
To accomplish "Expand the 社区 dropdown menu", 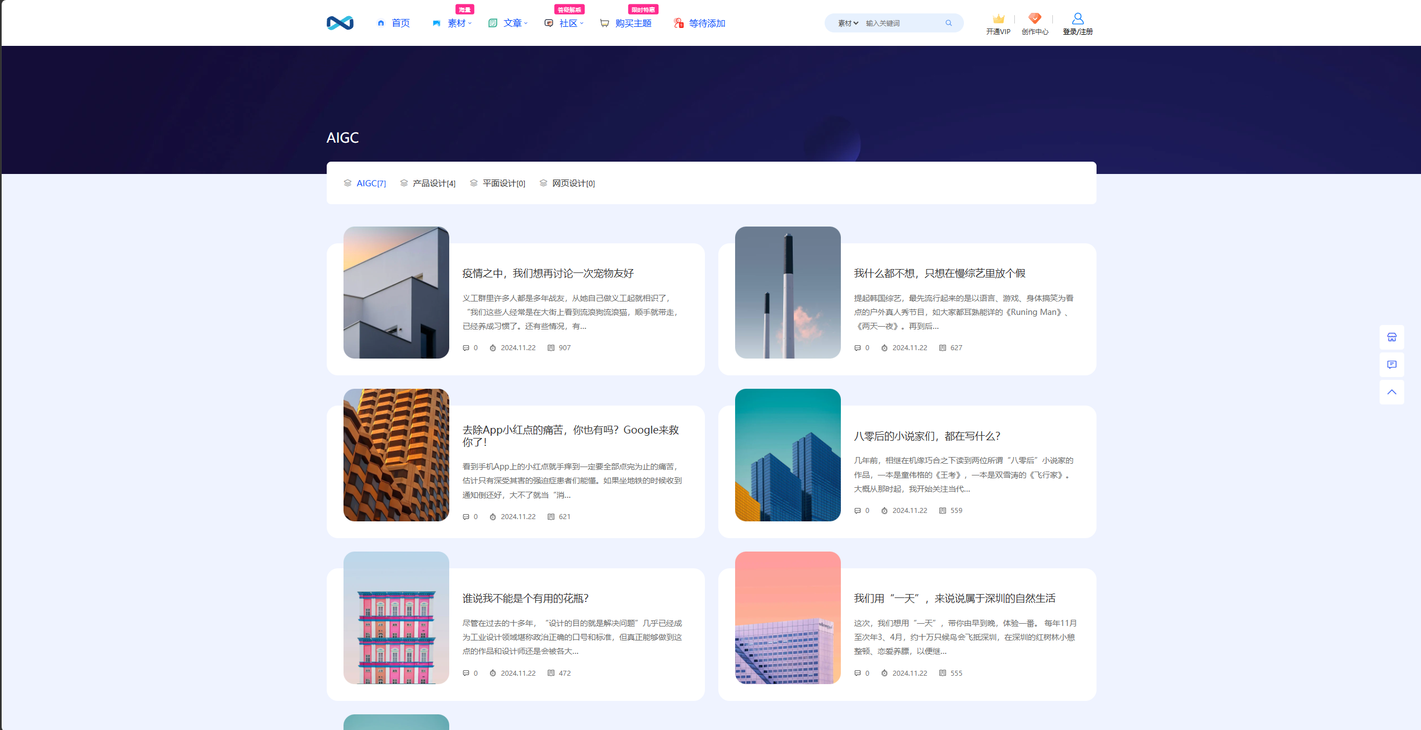I will pyautogui.click(x=564, y=23).
